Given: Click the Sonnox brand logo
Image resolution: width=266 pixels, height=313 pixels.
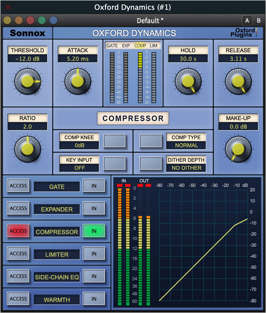Looking at the screenshot, I should (28, 33).
